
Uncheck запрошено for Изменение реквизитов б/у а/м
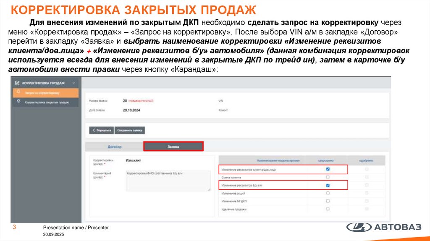(x=328, y=185)
